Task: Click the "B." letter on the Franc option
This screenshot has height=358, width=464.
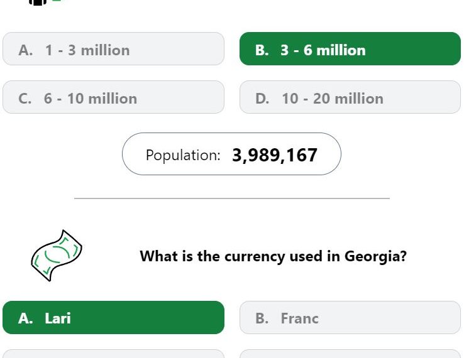Action: coord(262,318)
